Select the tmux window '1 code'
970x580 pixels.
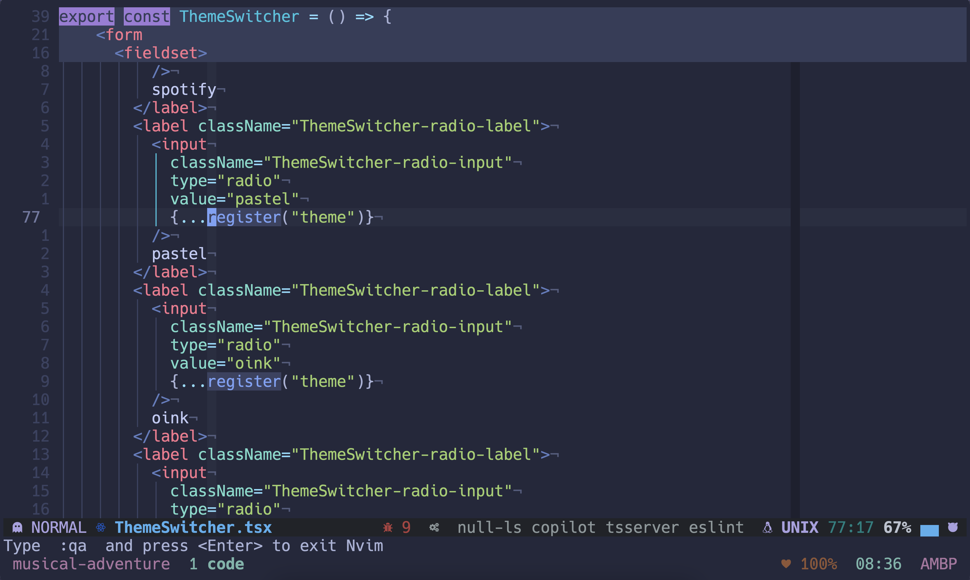point(217,564)
